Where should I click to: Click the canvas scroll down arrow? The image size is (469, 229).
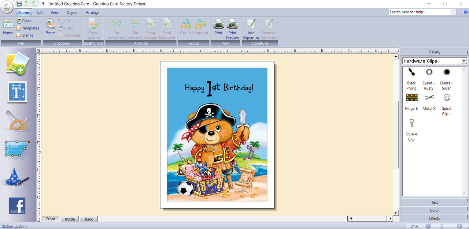click(x=396, y=213)
